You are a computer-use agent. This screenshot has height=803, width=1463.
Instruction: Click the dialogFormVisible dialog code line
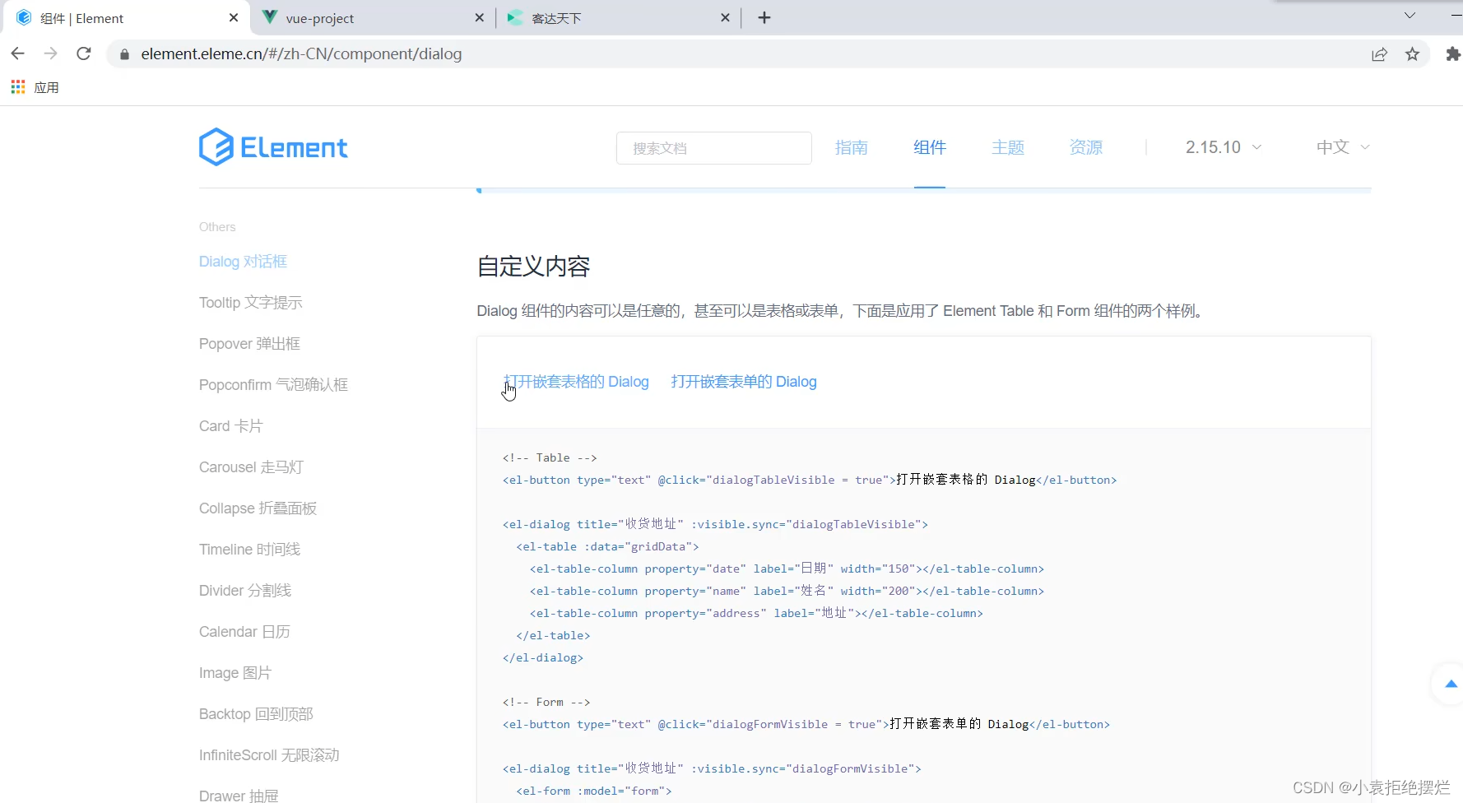click(x=712, y=768)
